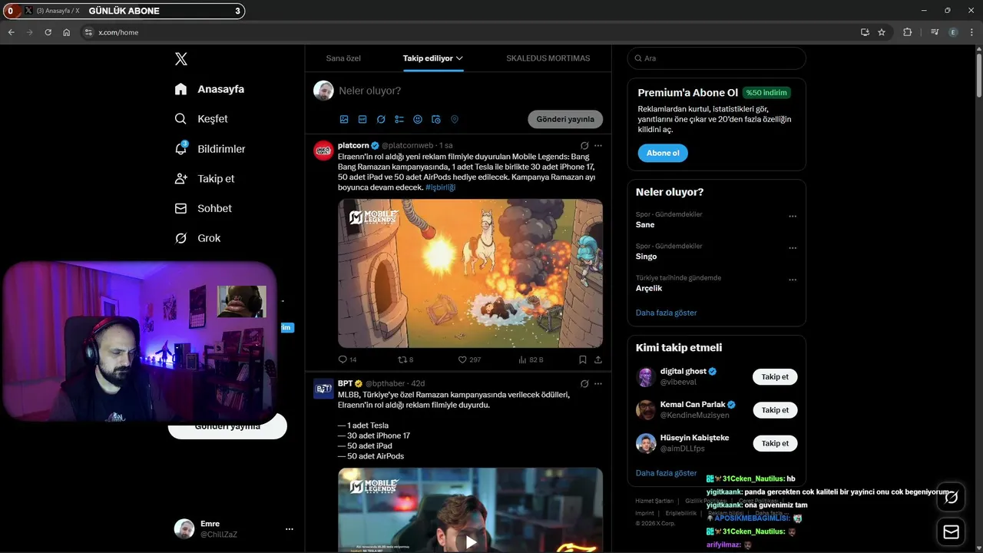This screenshot has width=983, height=553.
Task: Reply to platcorn post with 14 replies
Action: (347, 359)
